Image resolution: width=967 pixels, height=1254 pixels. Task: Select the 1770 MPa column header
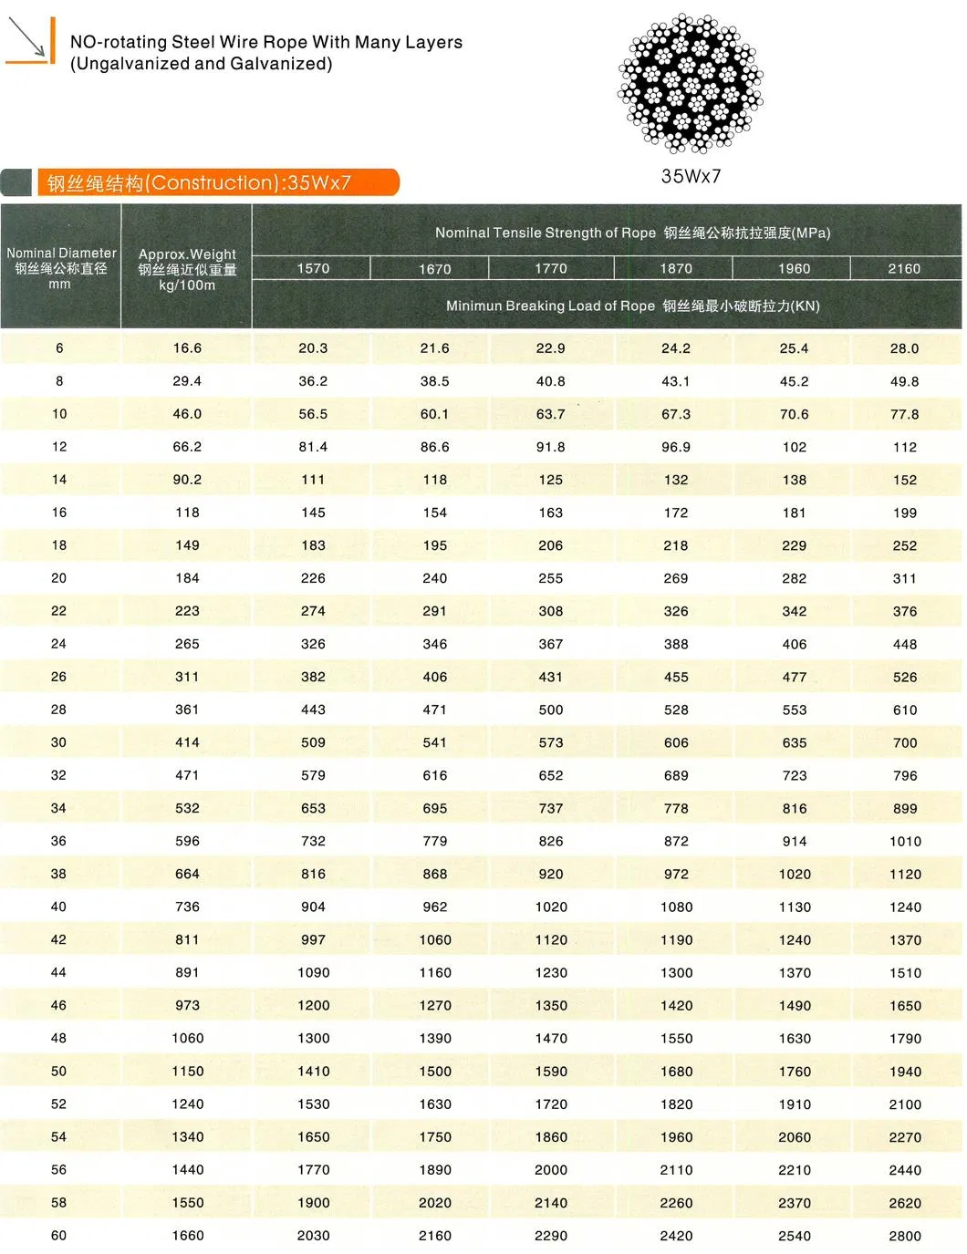tap(551, 268)
